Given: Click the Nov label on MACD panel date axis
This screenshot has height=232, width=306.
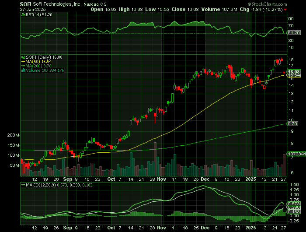Looking at the screenshot, I should tap(162, 228).
